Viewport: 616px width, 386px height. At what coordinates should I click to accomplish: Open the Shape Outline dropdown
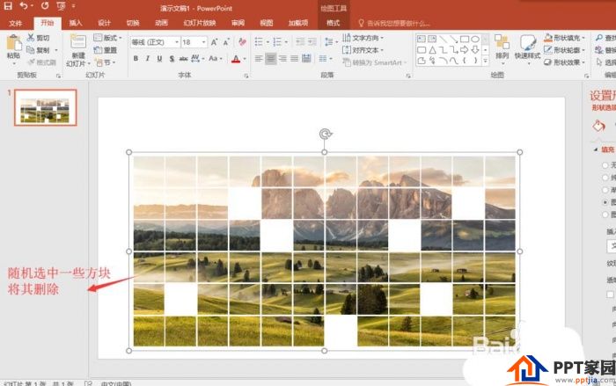coord(565,50)
